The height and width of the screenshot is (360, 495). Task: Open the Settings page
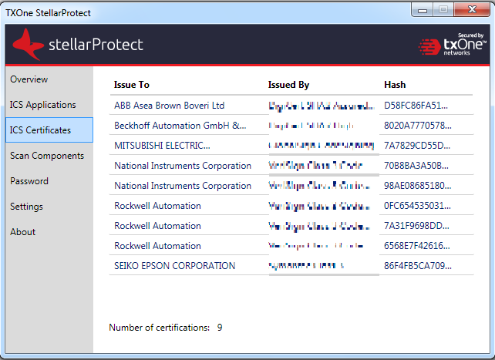pos(49,207)
